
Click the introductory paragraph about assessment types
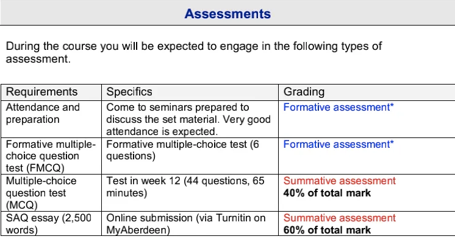click(x=194, y=52)
